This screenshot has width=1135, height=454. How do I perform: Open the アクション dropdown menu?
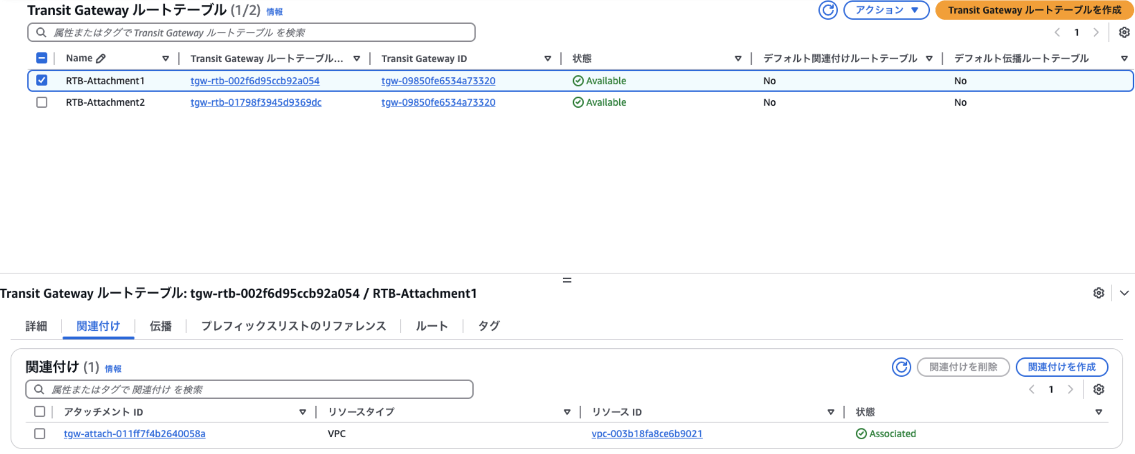pyautogui.click(x=886, y=10)
